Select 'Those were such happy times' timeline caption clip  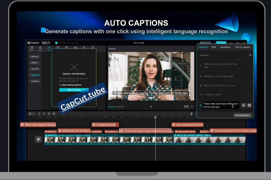click(x=145, y=131)
